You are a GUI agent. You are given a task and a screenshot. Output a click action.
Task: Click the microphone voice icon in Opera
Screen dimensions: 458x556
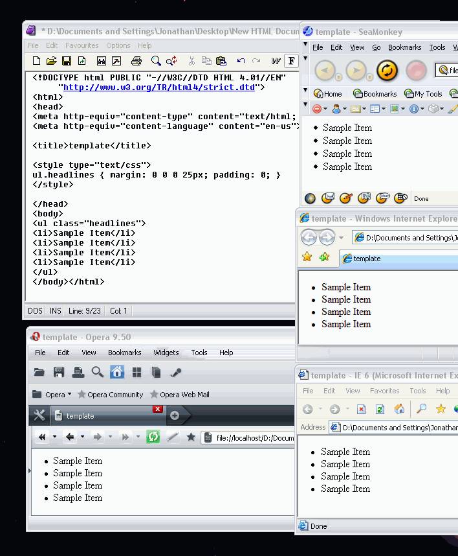tap(175, 372)
